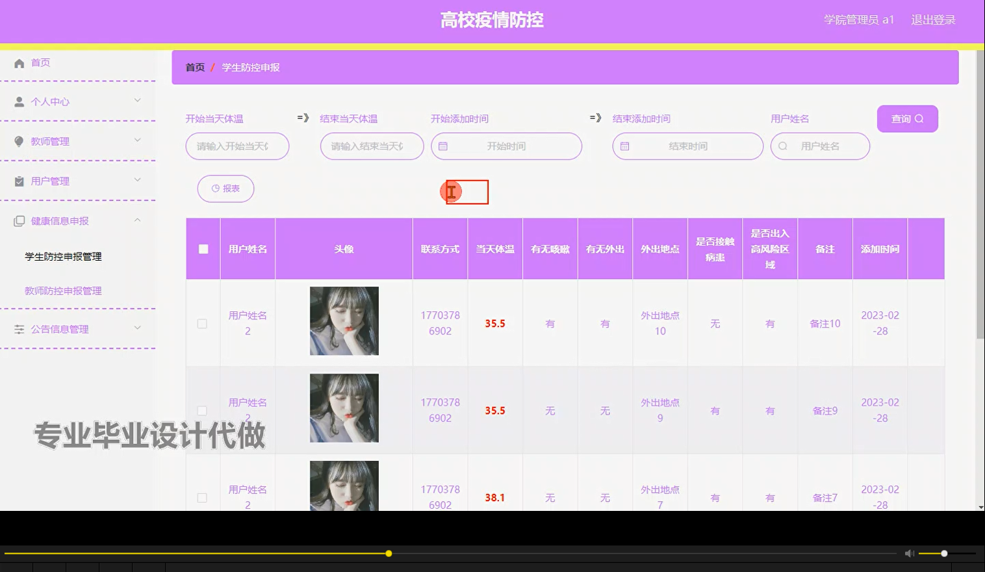Image resolution: width=985 pixels, height=572 pixels.
Task: Click the calendar icon in 开始时间 field
Action: 443,146
